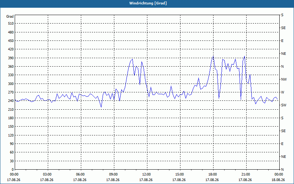Select the 03:00 time label
Screen dimensions: 294x184
coord(47,174)
